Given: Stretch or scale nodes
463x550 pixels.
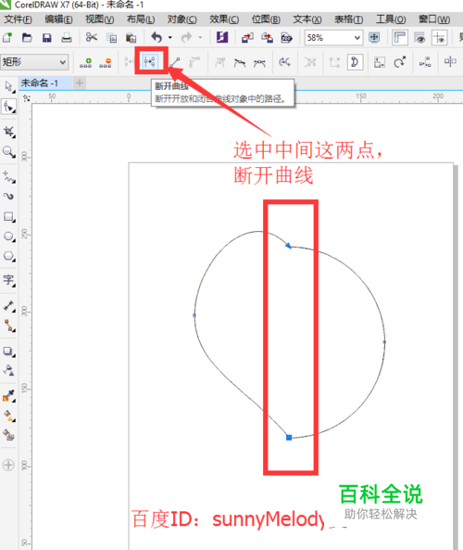Looking at the screenshot, I should click(x=380, y=63).
